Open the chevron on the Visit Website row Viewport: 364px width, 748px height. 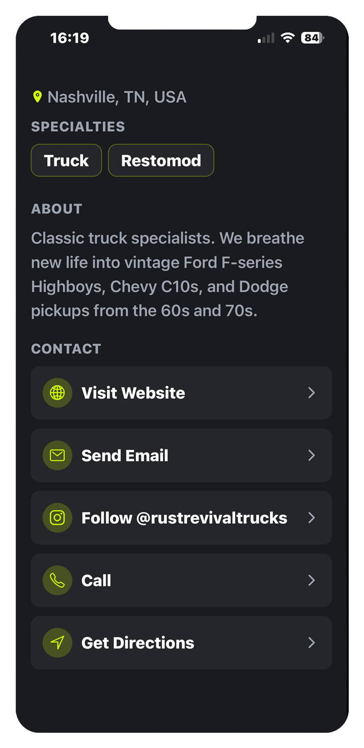coord(312,393)
